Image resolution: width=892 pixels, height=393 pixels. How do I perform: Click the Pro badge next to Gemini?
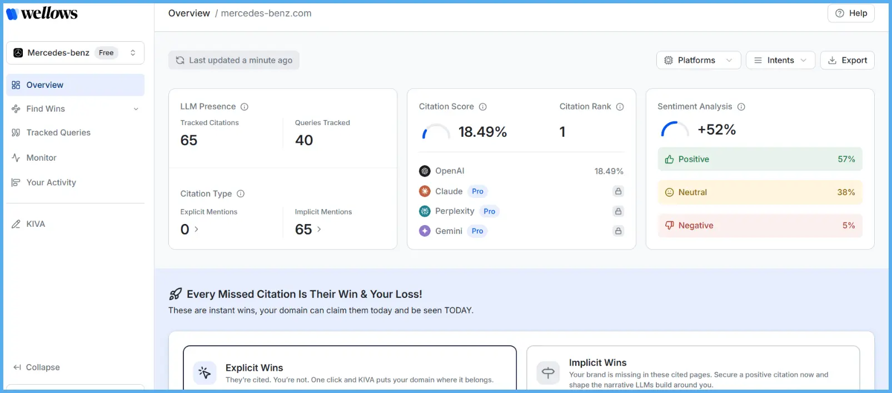(x=477, y=231)
